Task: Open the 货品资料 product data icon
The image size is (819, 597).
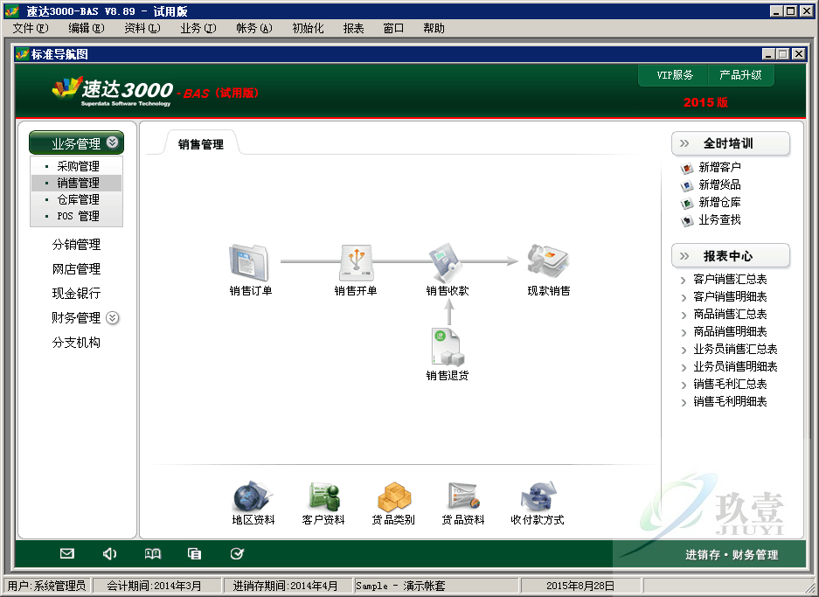Action: [463, 496]
